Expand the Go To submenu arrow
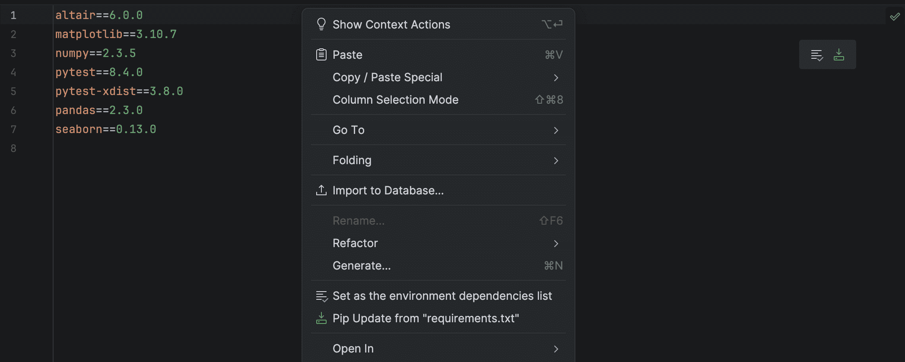 coord(556,130)
